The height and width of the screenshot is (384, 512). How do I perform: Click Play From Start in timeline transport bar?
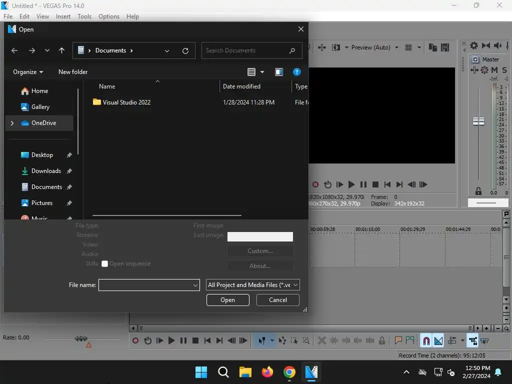[159, 340]
